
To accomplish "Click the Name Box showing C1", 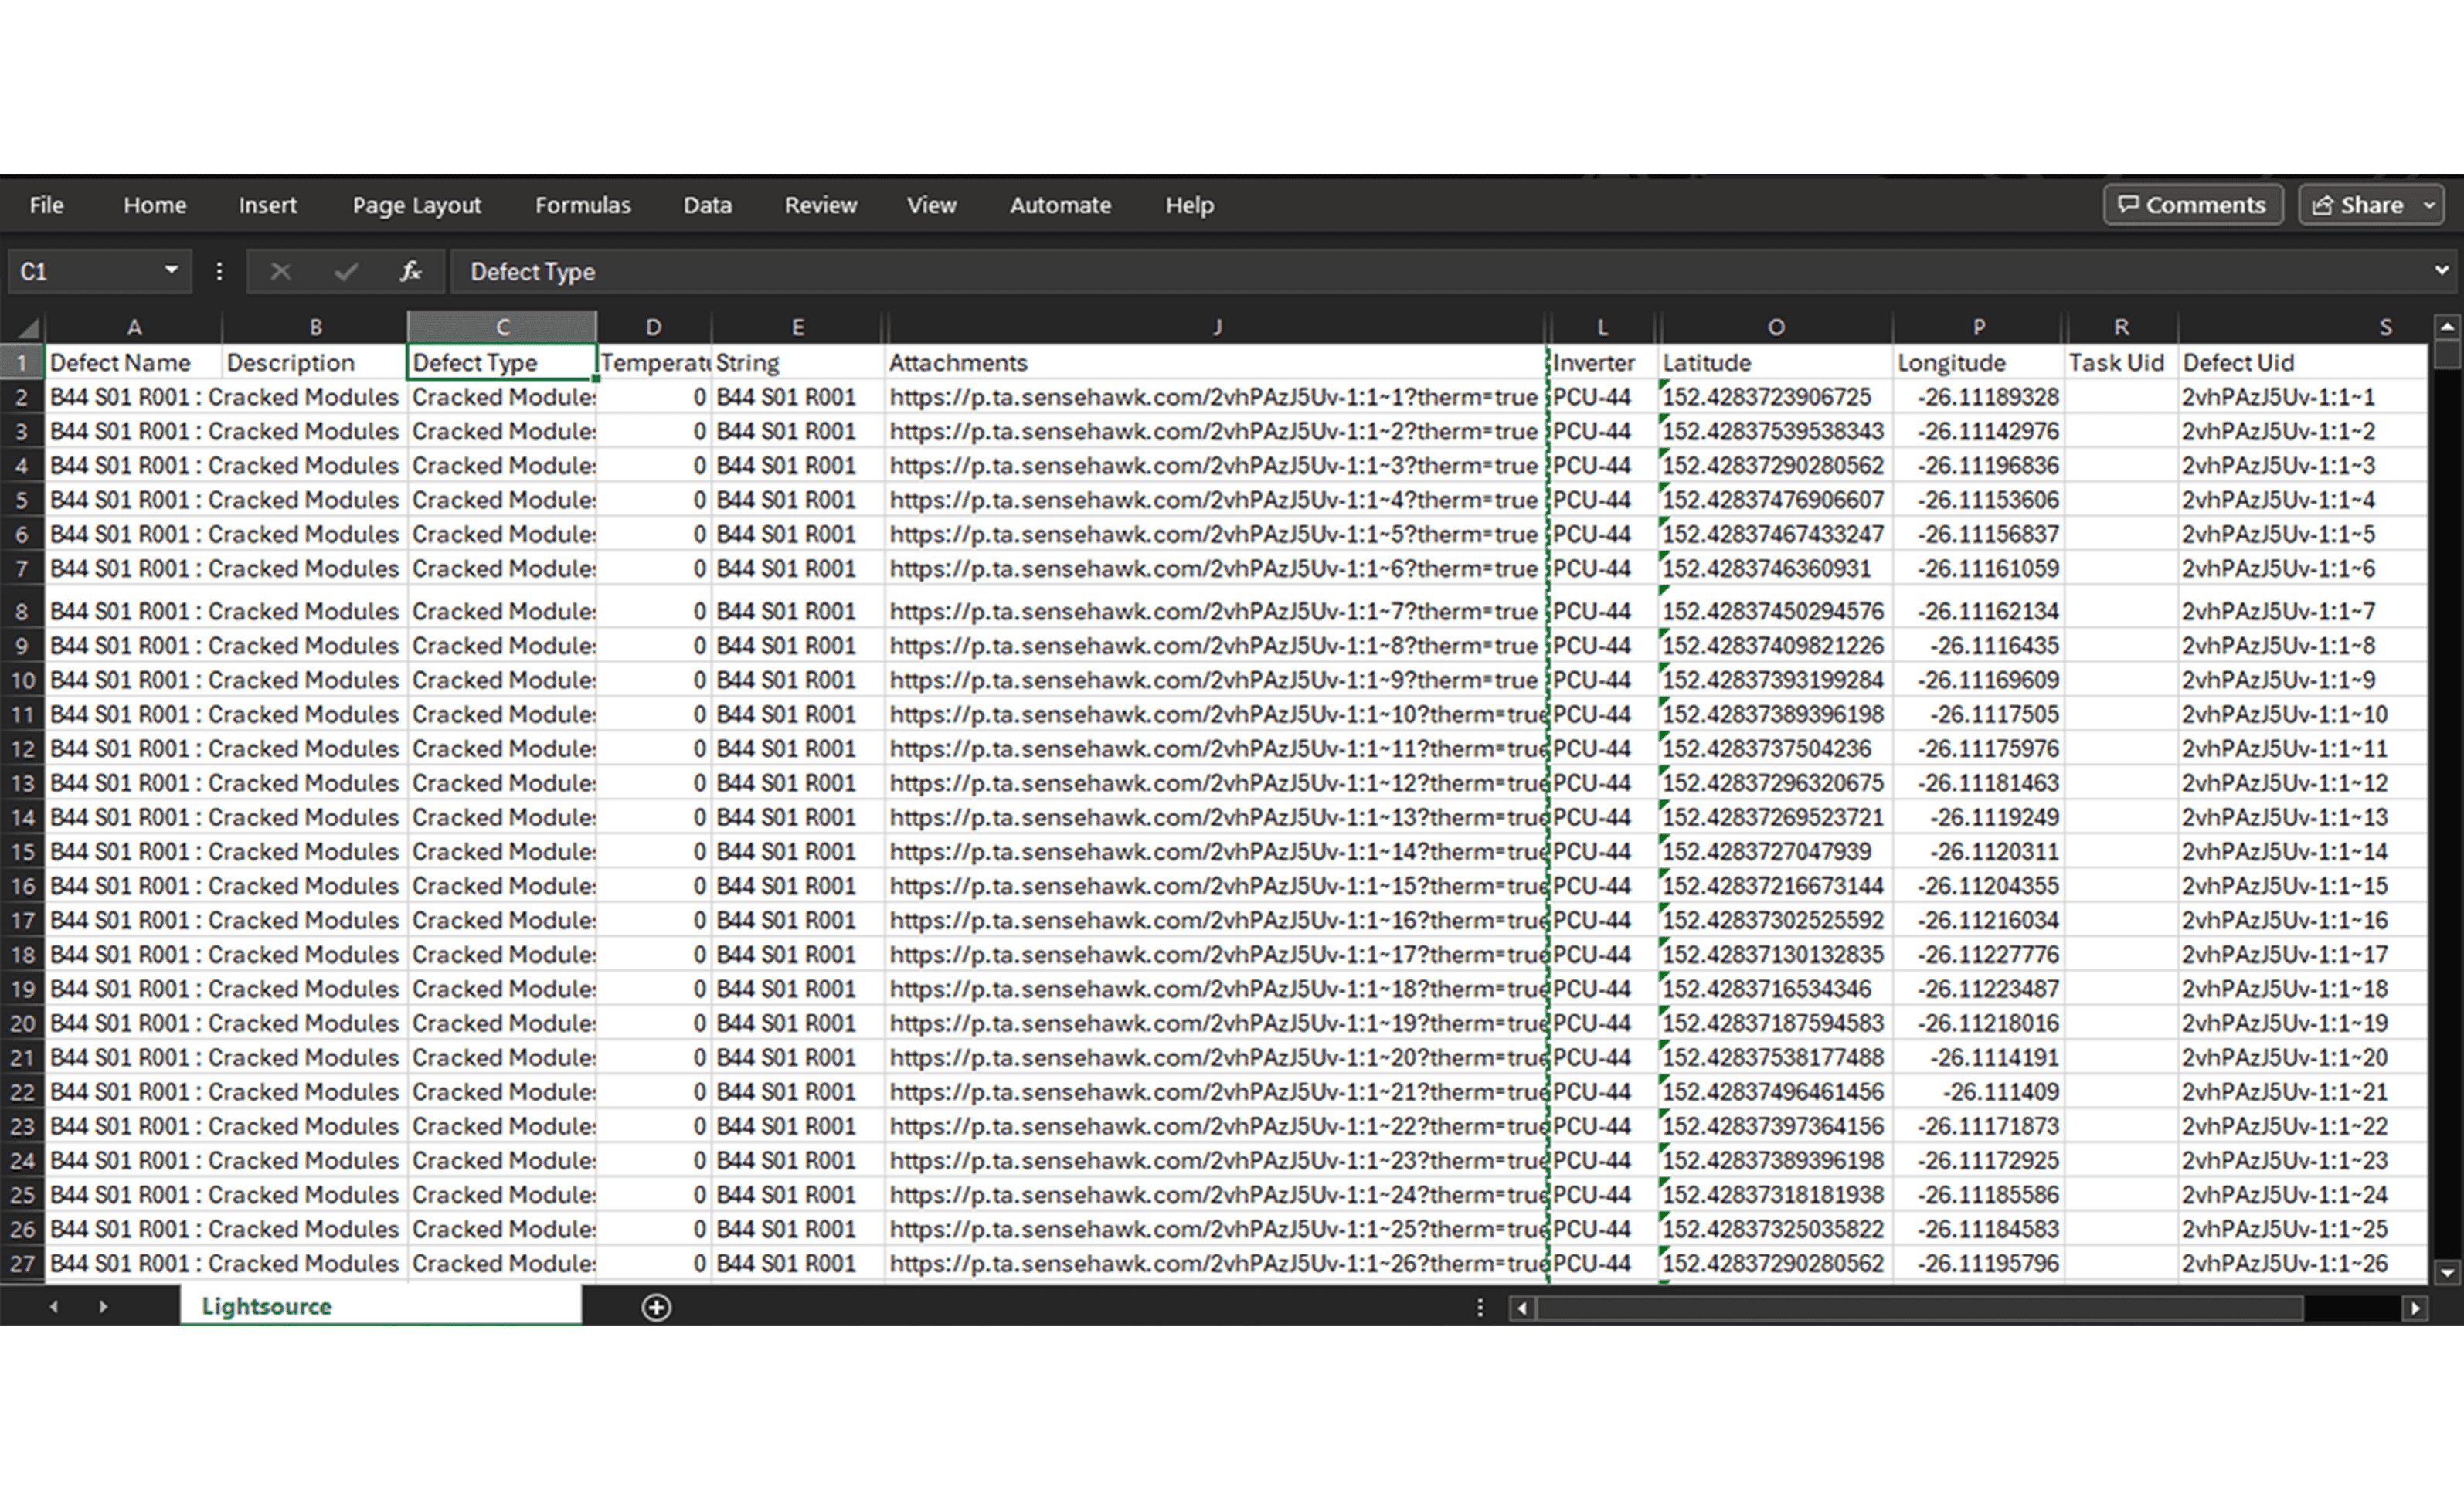I will pyautogui.click(x=85, y=271).
